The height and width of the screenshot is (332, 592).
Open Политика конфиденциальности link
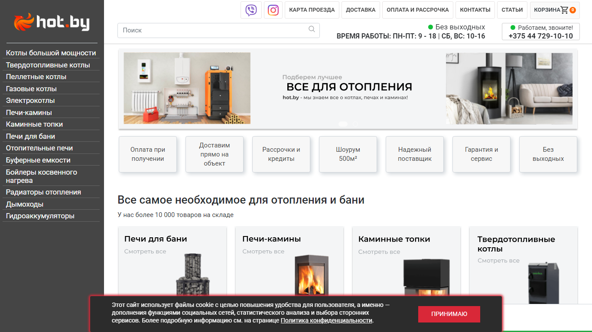[x=326, y=320]
